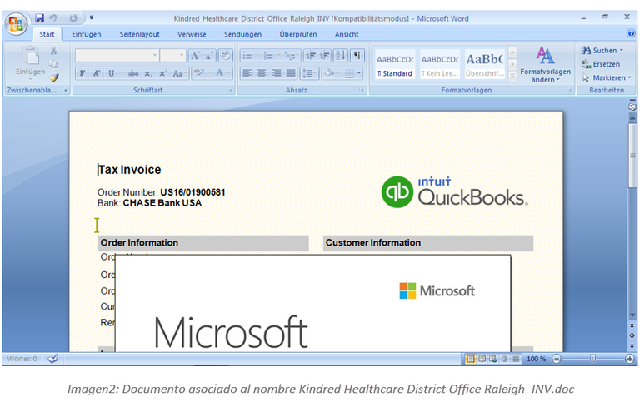Redo action in quick access toolbar
Screen dimensions: 640x402
click(73, 18)
